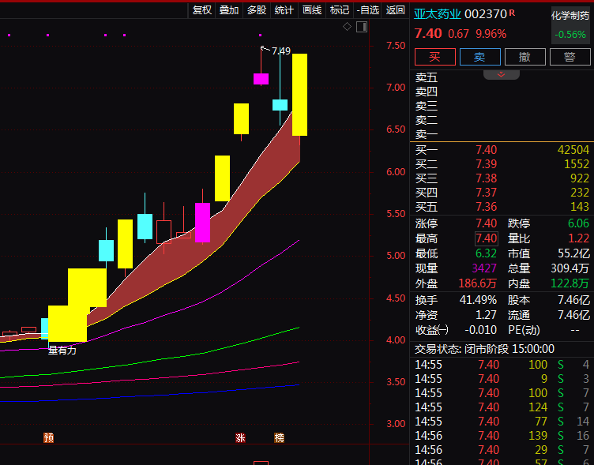594x465 pixels.
Task: Click the 收益 value -0.010
Action: [480, 330]
